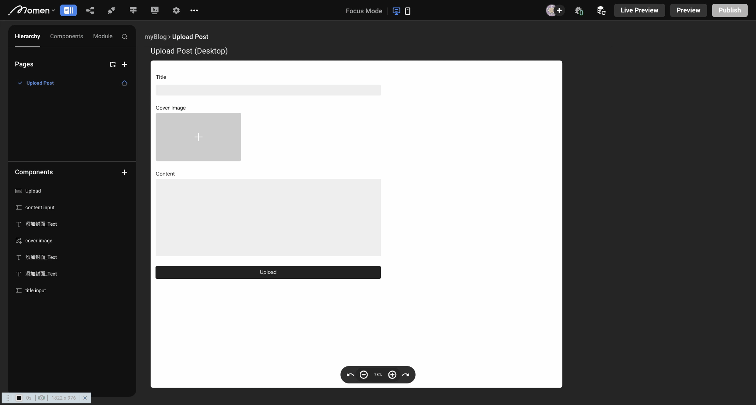This screenshot has height=405, width=756.
Task: Add a component with plus icon
Action: click(124, 172)
